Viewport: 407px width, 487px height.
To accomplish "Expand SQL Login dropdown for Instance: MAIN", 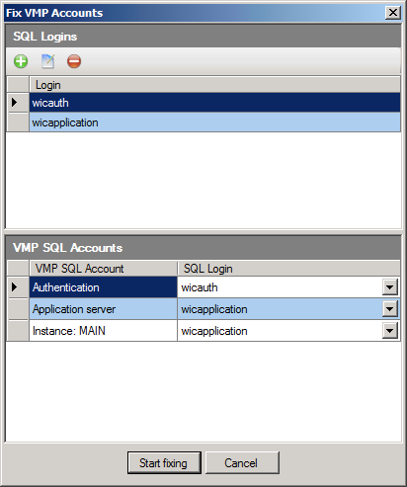I will (390, 331).
